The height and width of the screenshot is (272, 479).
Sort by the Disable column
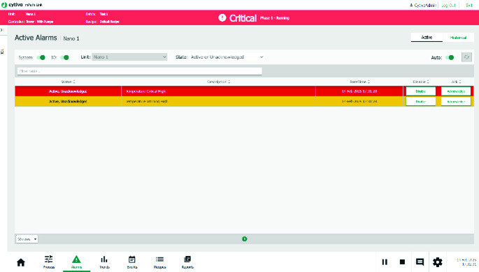pyautogui.click(x=421, y=82)
